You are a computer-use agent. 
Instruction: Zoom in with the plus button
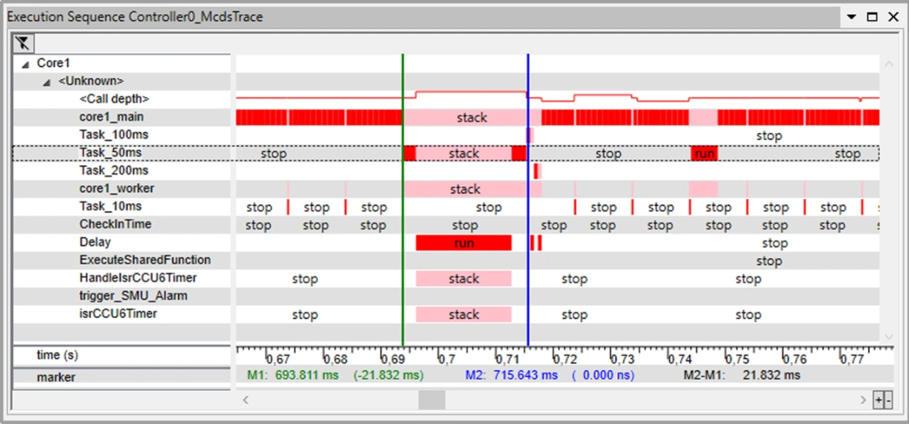[878, 401]
